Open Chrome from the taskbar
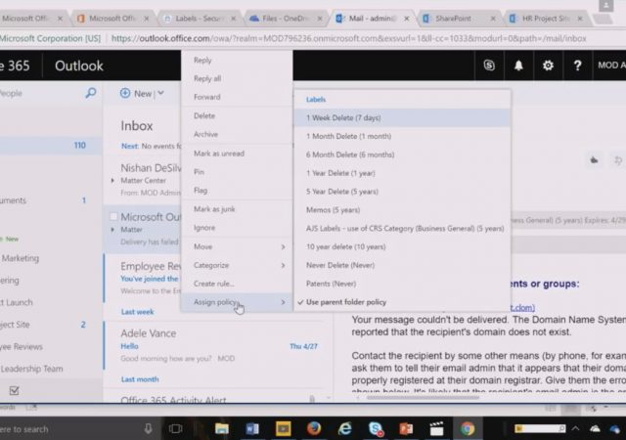Viewport: 626px width, 440px height. [x=468, y=429]
